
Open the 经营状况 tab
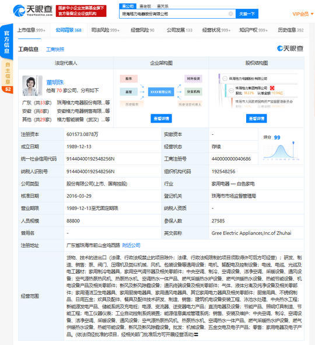pyautogui.click(x=216, y=30)
